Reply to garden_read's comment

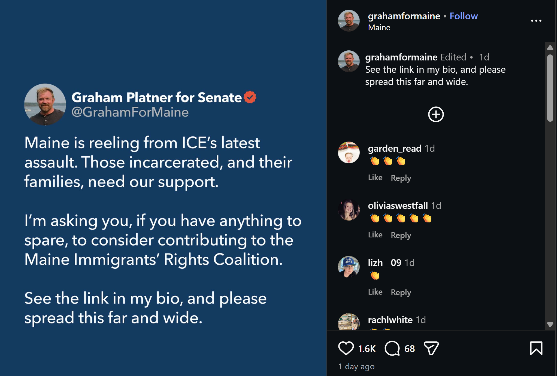pos(401,178)
